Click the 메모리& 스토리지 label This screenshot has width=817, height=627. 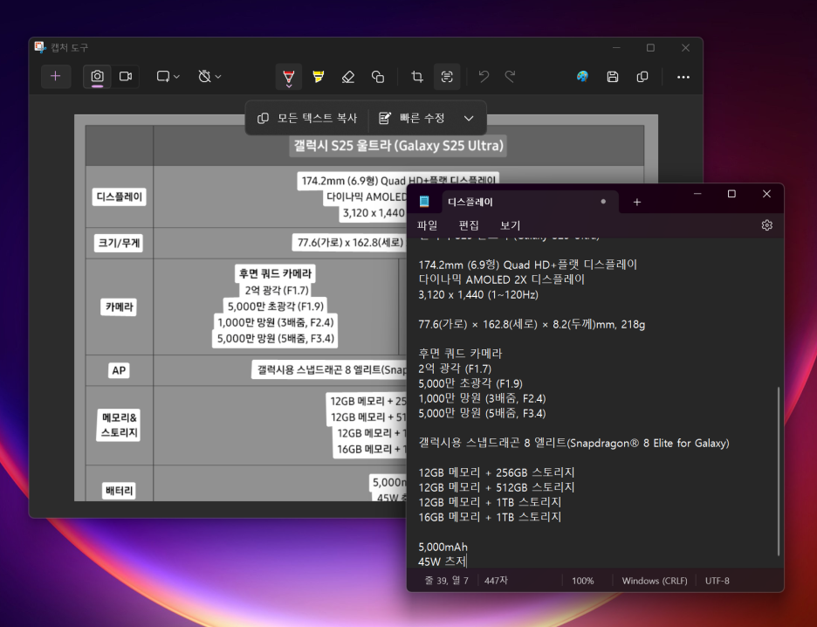[120, 425]
